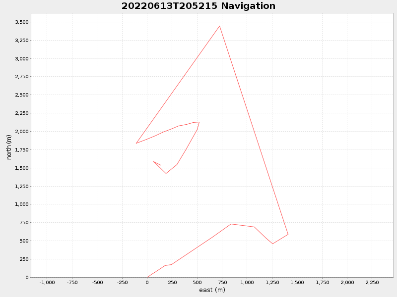Viewport: 397px width, 297px height.
Task: Click the 250 north axis tick label
Action: pyautogui.click(x=24, y=259)
